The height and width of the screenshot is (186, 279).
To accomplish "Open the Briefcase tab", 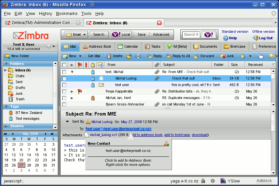I will tap(235, 46).
